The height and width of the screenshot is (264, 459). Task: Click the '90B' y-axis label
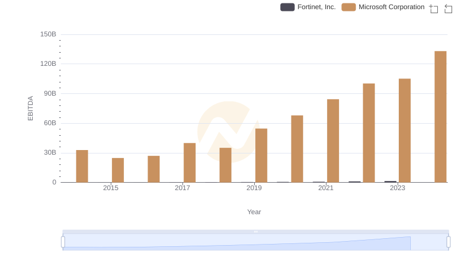50,93
